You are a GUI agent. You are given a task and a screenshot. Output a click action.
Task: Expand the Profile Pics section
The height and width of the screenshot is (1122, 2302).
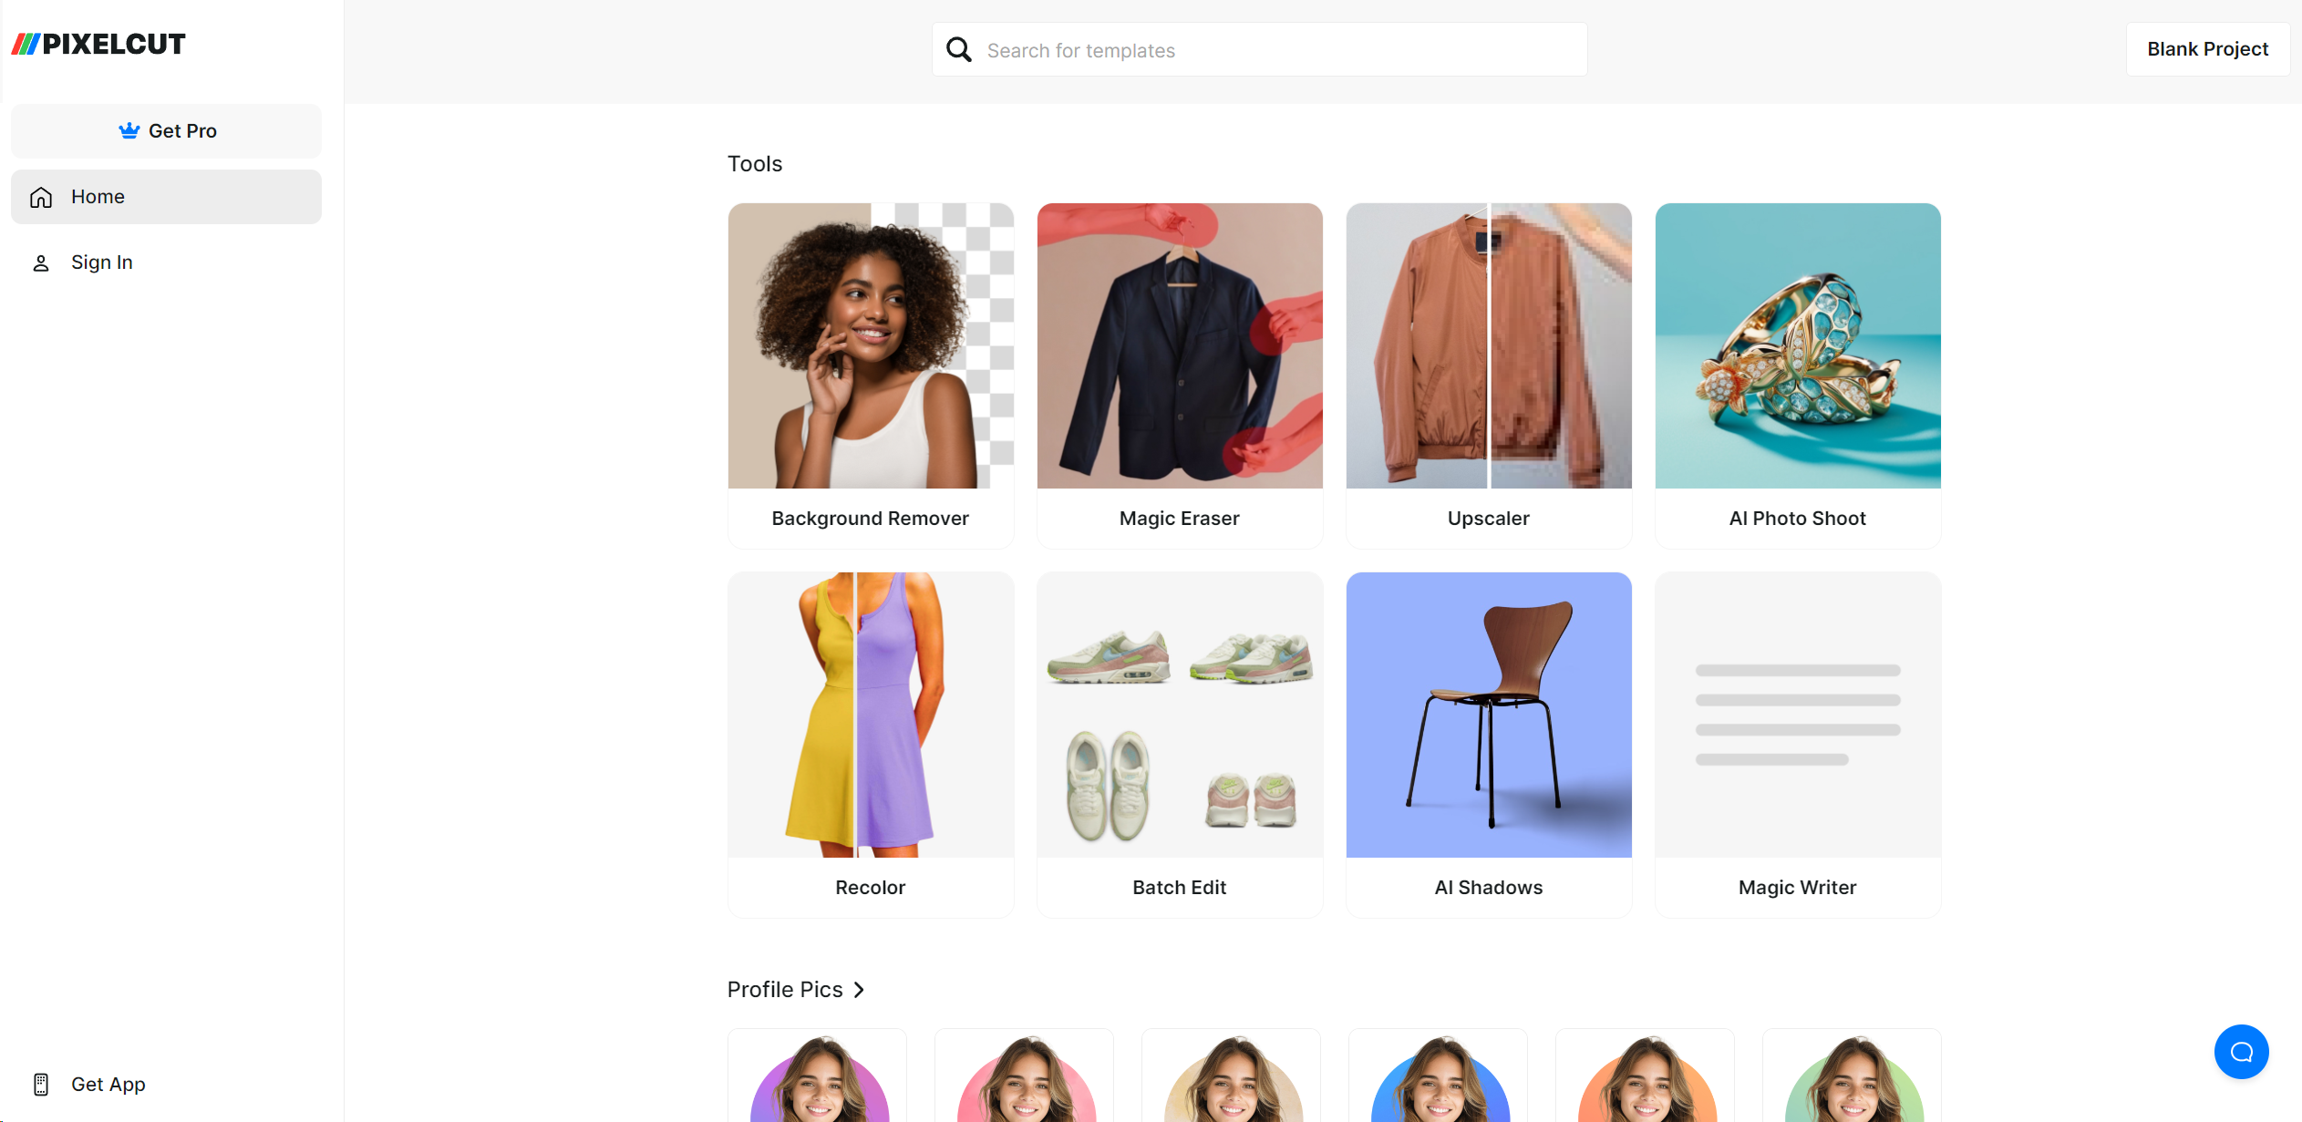(862, 988)
